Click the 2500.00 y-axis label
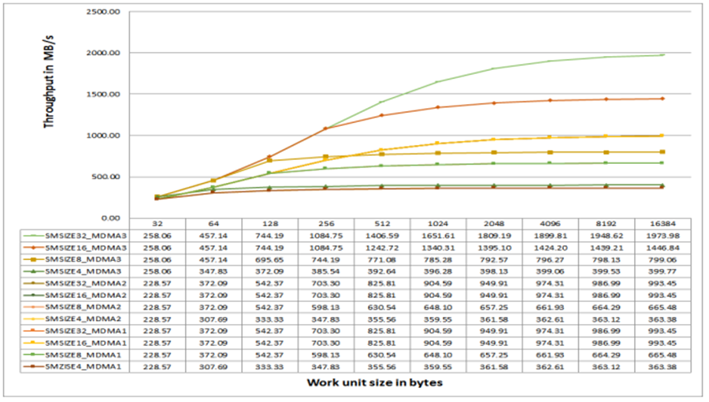Viewport: 709px width, 402px height. 103,12
